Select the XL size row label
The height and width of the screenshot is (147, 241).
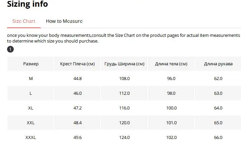tap(31, 108)
